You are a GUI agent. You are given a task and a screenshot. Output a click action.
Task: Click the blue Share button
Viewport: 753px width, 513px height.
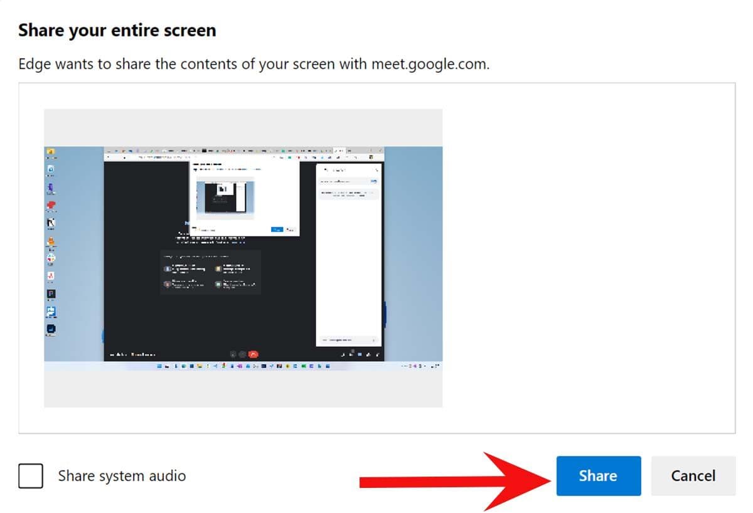(597, 476)
